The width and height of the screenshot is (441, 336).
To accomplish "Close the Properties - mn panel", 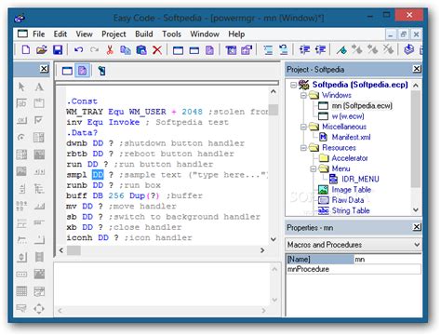I will [417, 227].
